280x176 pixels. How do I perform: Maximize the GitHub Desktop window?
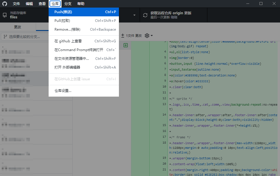261,4
